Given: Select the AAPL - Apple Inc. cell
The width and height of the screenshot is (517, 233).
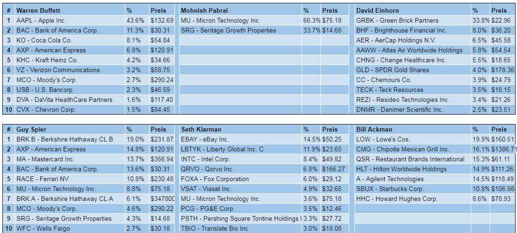Looking at the screenshot, I should 70,20.
